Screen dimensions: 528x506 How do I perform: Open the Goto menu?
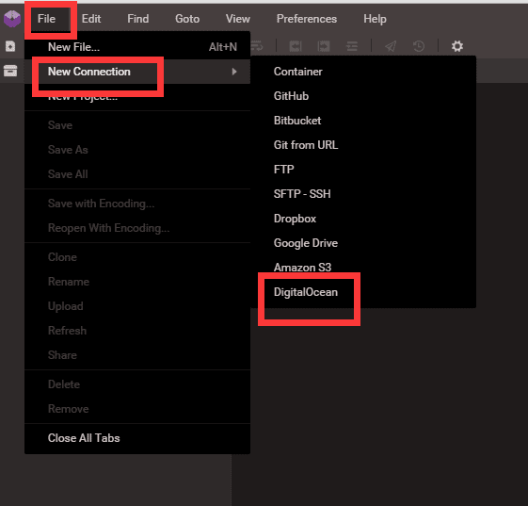[187, 19]
